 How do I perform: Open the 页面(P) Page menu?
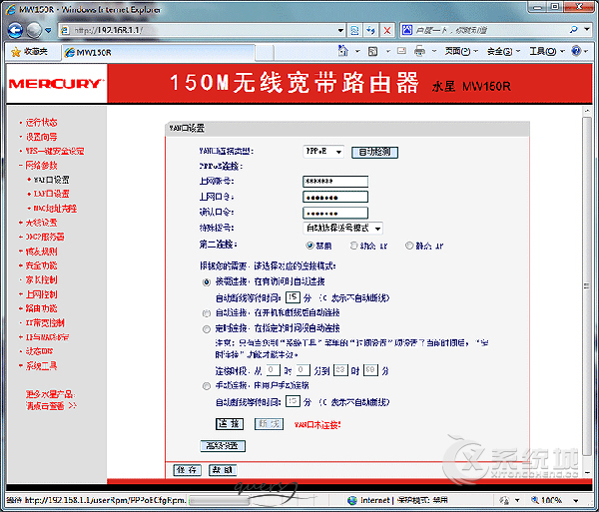[x=461, y=51]
